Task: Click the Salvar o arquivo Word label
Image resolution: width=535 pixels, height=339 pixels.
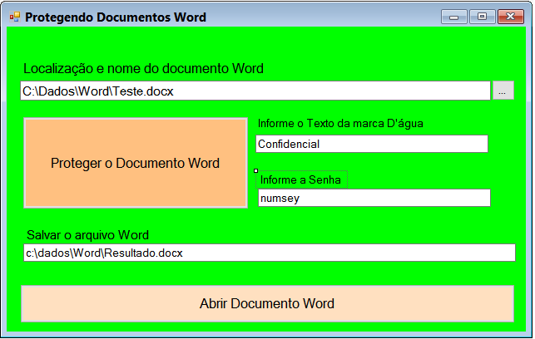Action: pyautogui.click(x=87, y=235)
